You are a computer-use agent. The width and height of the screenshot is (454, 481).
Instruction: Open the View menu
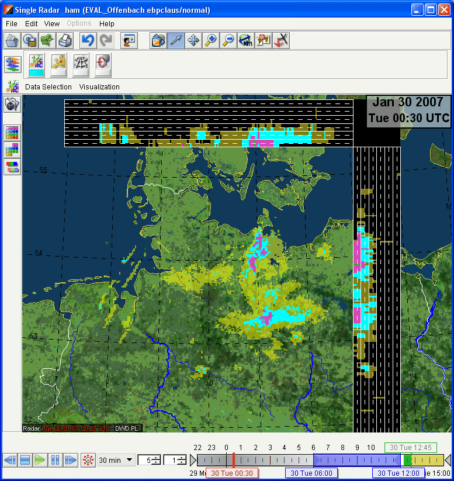51,23
